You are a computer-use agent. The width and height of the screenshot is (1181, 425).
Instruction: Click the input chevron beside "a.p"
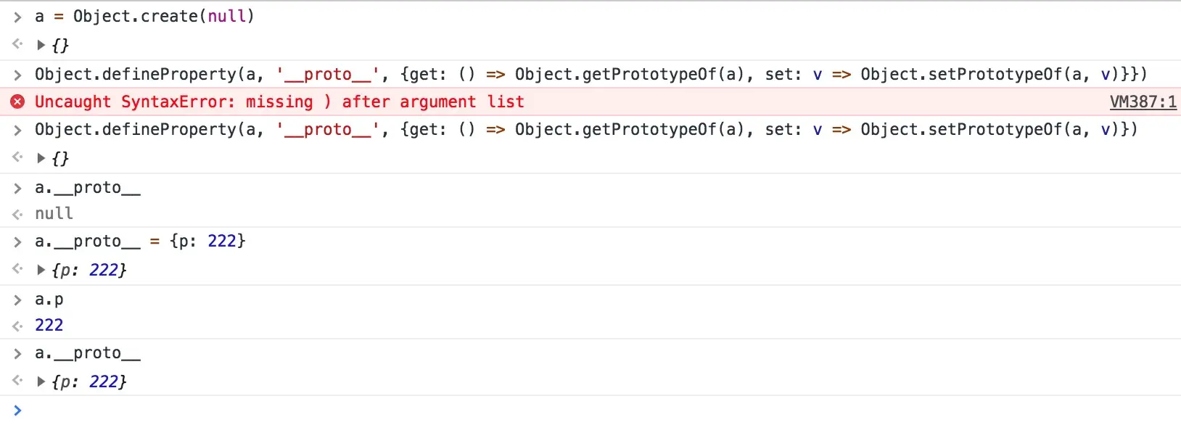(x=17, y=300)
